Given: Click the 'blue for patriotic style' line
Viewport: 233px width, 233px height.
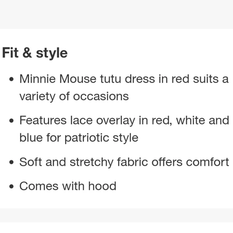Looking at the screenshot, I should (79, 138).
